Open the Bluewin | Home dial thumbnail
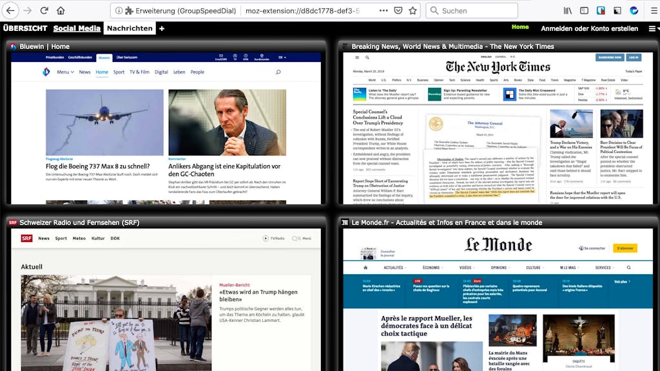 166,128
